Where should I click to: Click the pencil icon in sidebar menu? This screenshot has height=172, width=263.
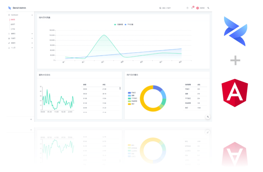9,43
